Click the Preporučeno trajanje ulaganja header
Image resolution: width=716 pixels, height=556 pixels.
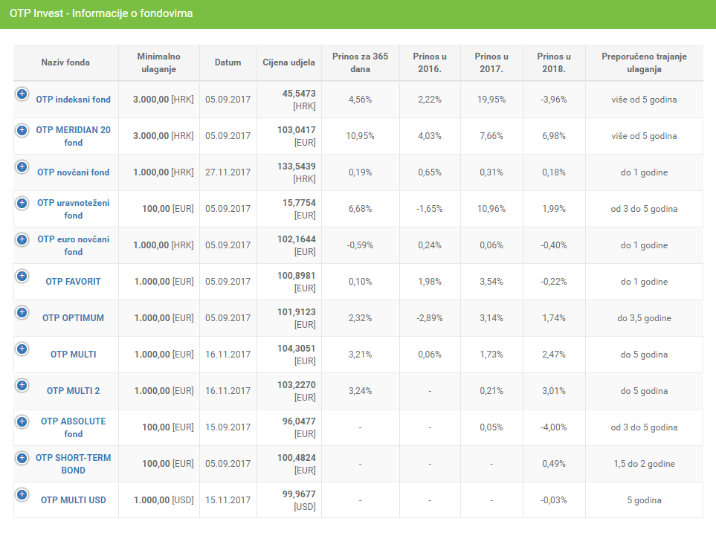pos(644,62)
